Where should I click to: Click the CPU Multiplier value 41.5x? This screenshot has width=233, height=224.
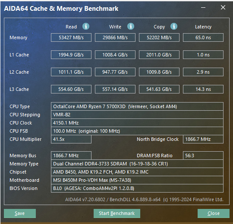click(x=71, y=139)
